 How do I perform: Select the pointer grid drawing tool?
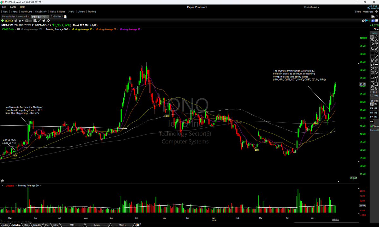click(x=372, y=37)
